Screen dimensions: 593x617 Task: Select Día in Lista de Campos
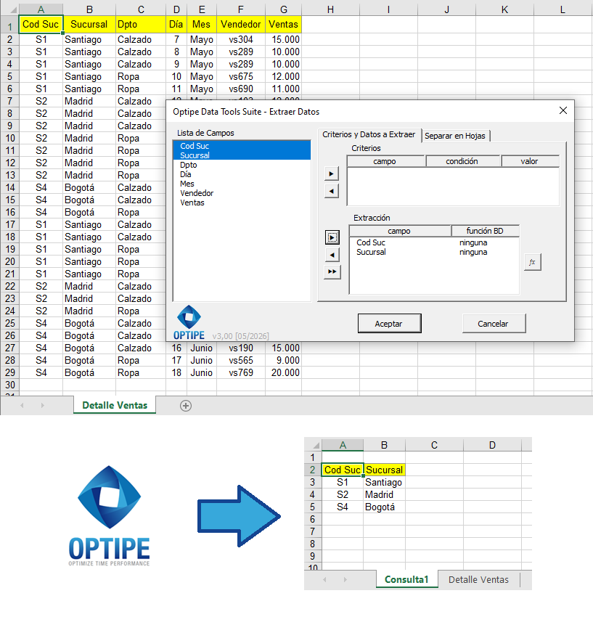coord(242,174)
